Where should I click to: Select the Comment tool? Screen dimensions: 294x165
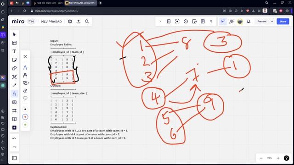[x=14, y=102]
